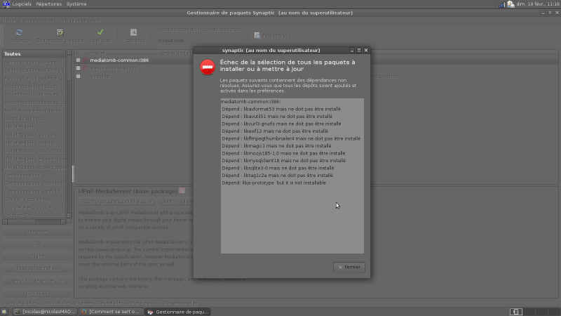Click the Catégories filter button
The width and height of the screenshot is (561, 316).
(x=37, y=232)
